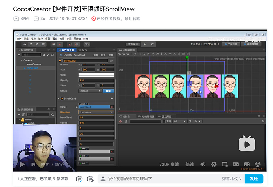This screenshot has height=187, width=273.
Task: Select the rect transform tool
Action: pos(43,44)
